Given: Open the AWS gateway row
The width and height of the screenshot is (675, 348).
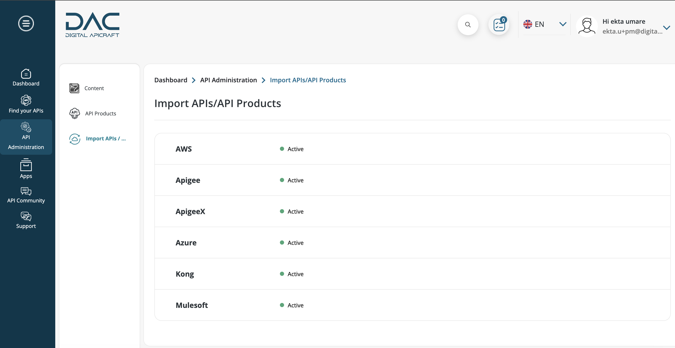Looking at the screenshot, I should tap(413, 149).
